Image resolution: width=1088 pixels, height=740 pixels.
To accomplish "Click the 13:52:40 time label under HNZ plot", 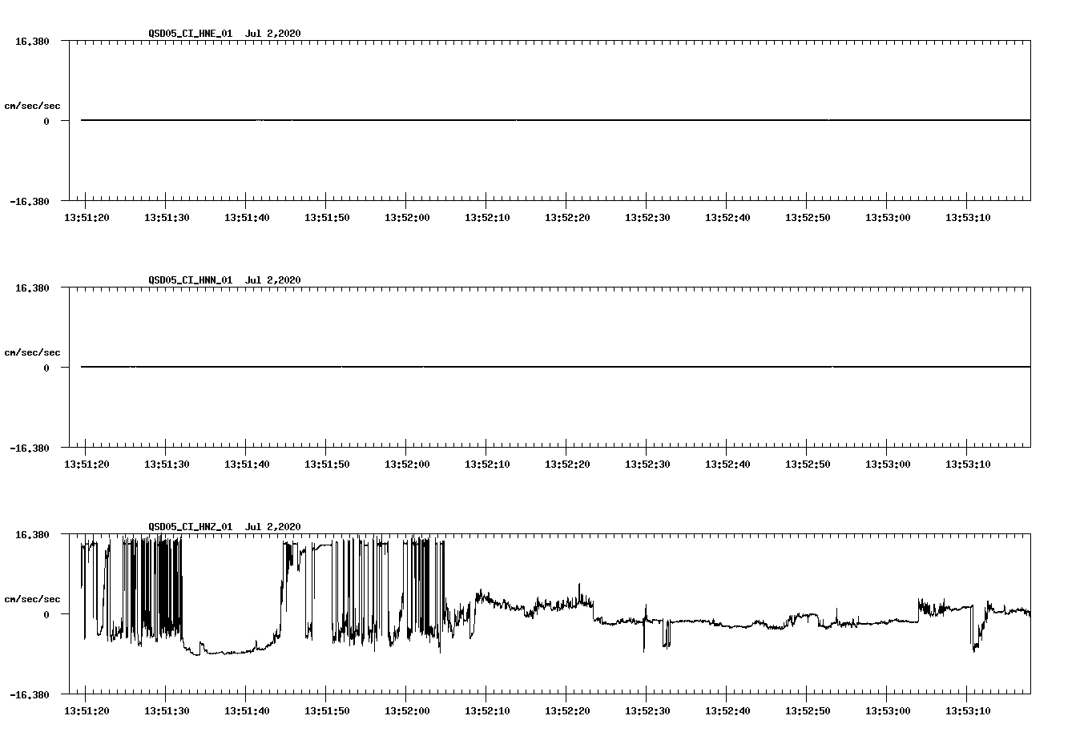I will (727, 711).
